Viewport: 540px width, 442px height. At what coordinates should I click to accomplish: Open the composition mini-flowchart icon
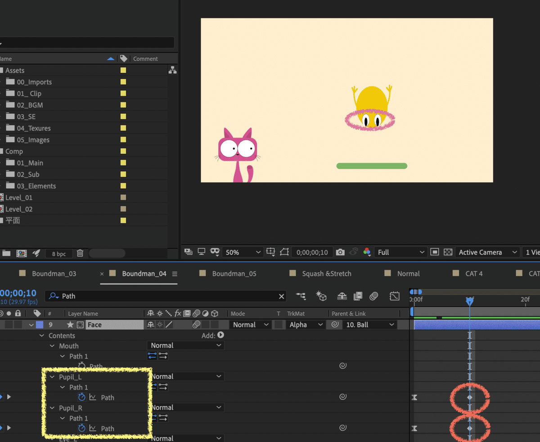[x=301, y=296]
